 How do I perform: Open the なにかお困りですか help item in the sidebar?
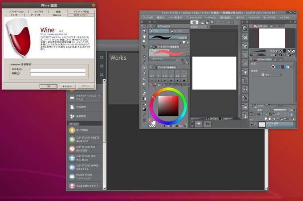85,186
